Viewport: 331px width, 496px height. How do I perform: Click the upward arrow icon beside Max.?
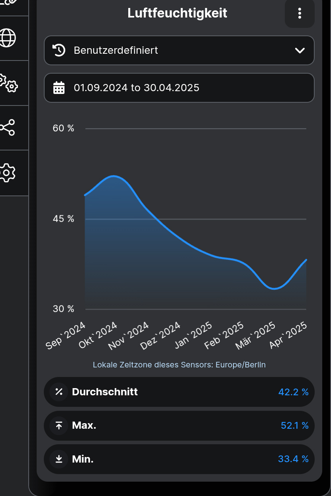(x=59, y=426)
